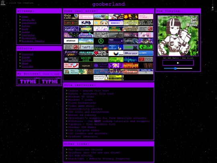The image size is (217, 163).
Task: Open the Xbox offsite link
Action: 25,63
